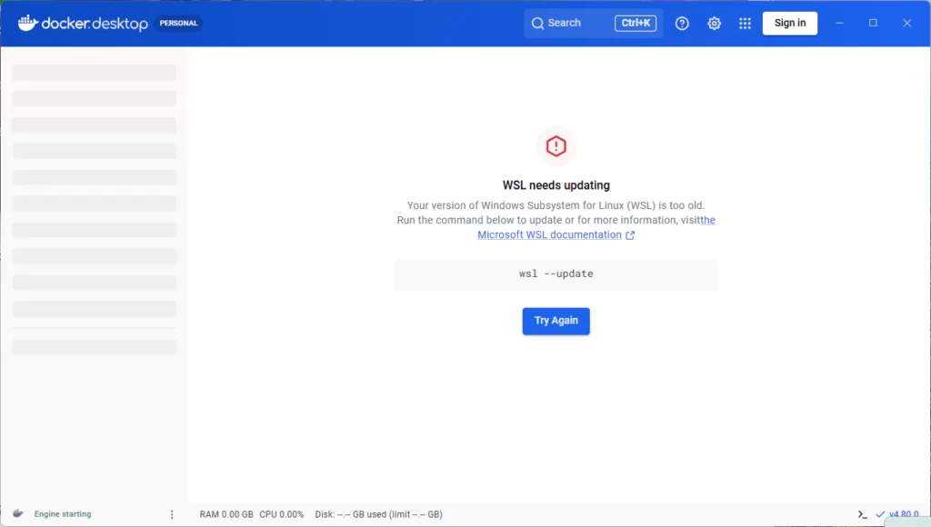Open the extensions grid icon
The image size is (931, 527).
[x=745, y=23]
